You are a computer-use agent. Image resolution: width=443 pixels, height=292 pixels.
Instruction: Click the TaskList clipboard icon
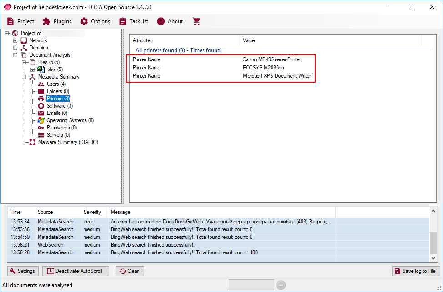tap(123, 21)
